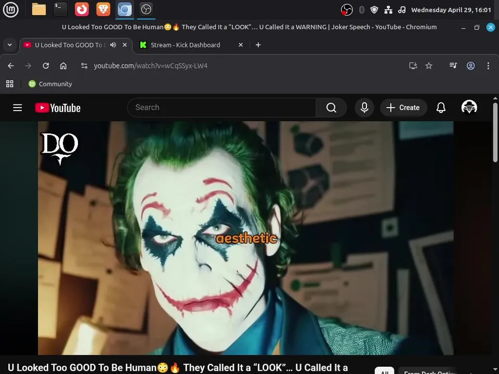Open the Chromium three-dot menu
Image resolution: width=499 pixels, height=374 pixels.
click(x=488, y=66)
